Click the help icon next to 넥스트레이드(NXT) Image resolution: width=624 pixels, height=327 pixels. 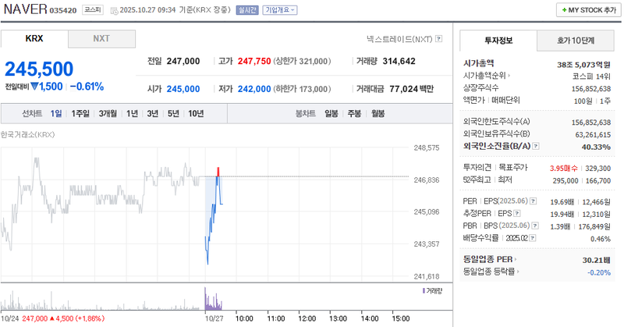pyautogui.click(x=438, y=39)
